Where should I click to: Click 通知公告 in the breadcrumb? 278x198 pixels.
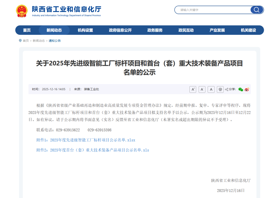pyautogui.click(x=55, y=41)
